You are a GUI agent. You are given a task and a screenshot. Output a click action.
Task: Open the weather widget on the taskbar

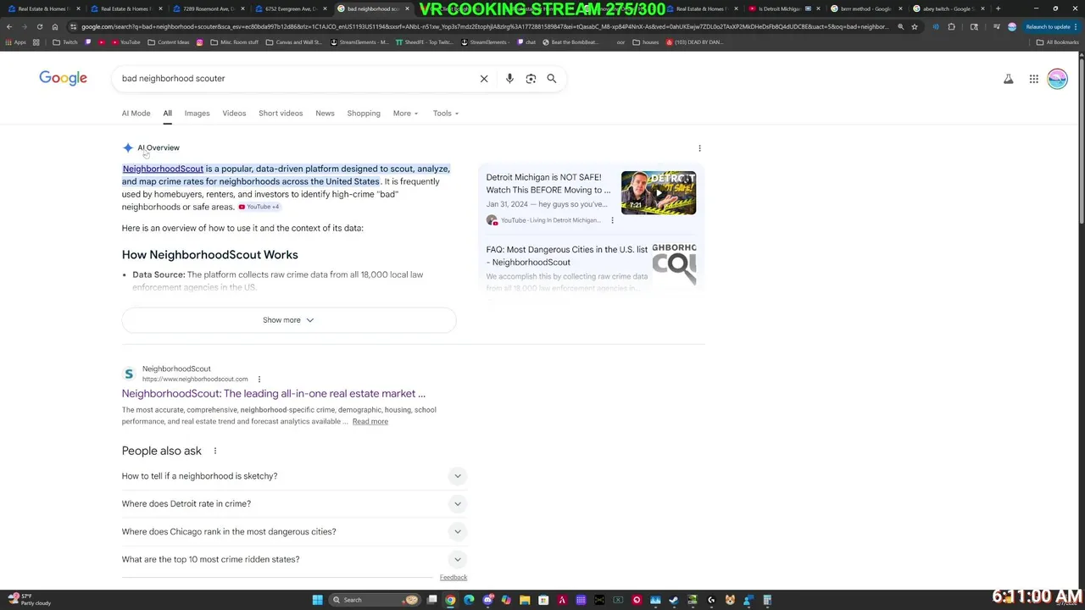coord(30,600)
